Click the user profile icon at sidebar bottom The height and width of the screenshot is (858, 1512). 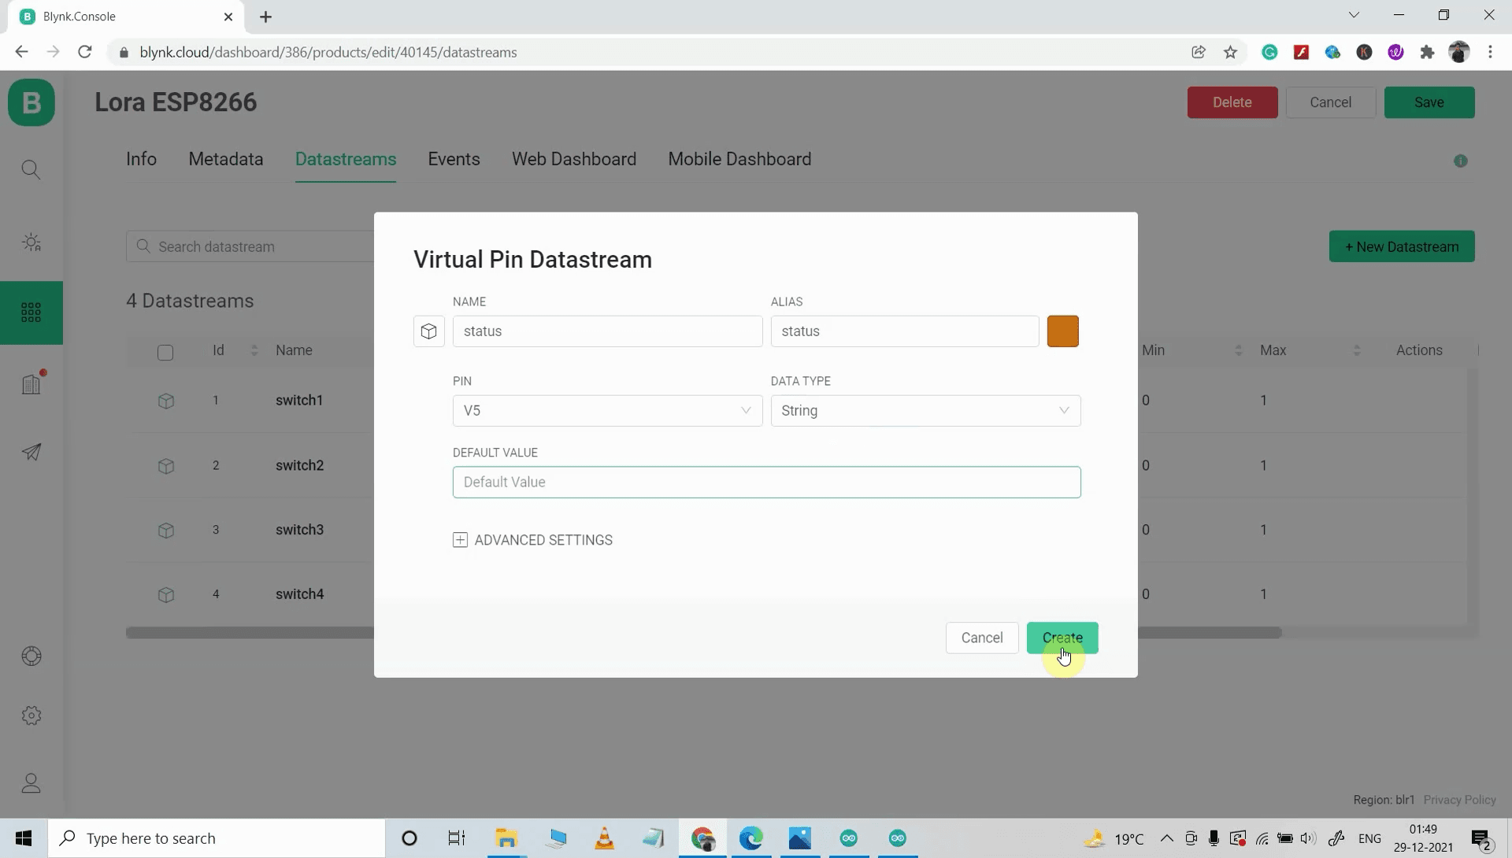(31, 783)
